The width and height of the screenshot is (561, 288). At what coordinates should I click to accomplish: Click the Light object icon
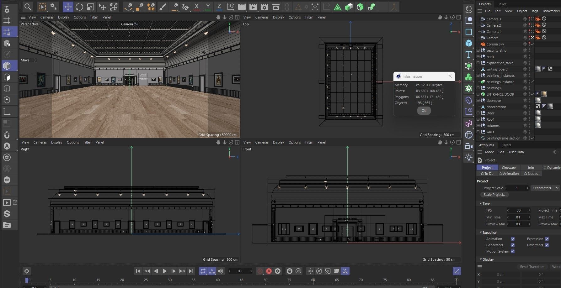click(x=469, y=157)
